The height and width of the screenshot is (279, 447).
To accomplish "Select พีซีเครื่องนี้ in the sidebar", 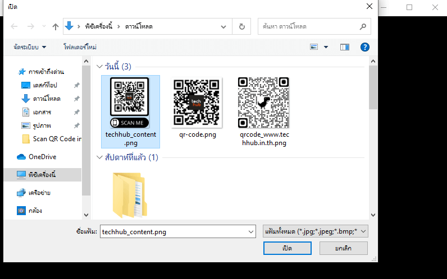I will tap(43, 175).
